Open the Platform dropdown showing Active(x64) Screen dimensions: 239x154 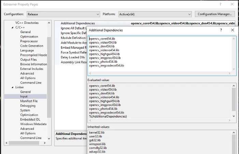point(155,14)
